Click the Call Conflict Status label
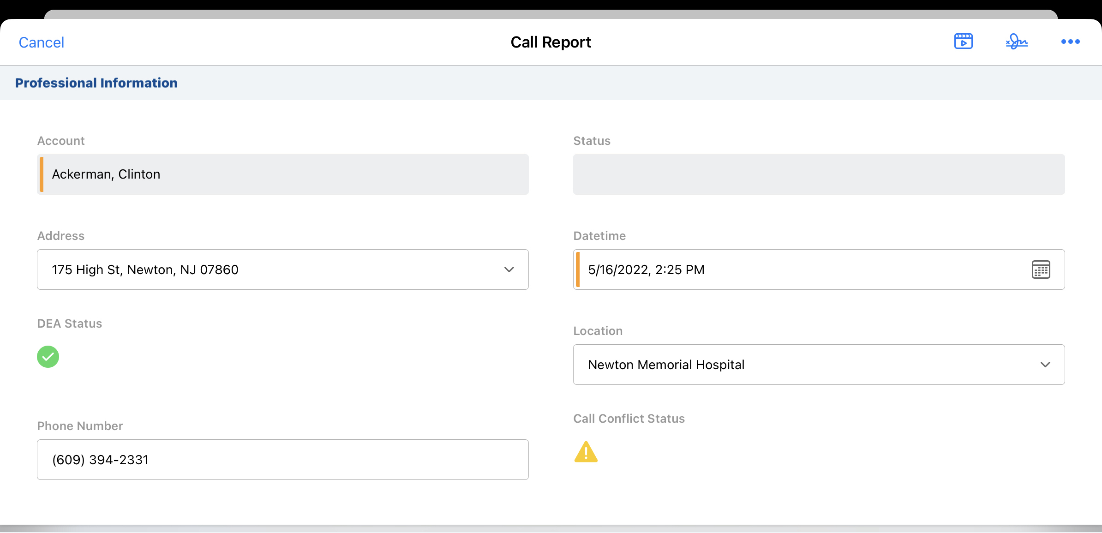 (629, 419)
